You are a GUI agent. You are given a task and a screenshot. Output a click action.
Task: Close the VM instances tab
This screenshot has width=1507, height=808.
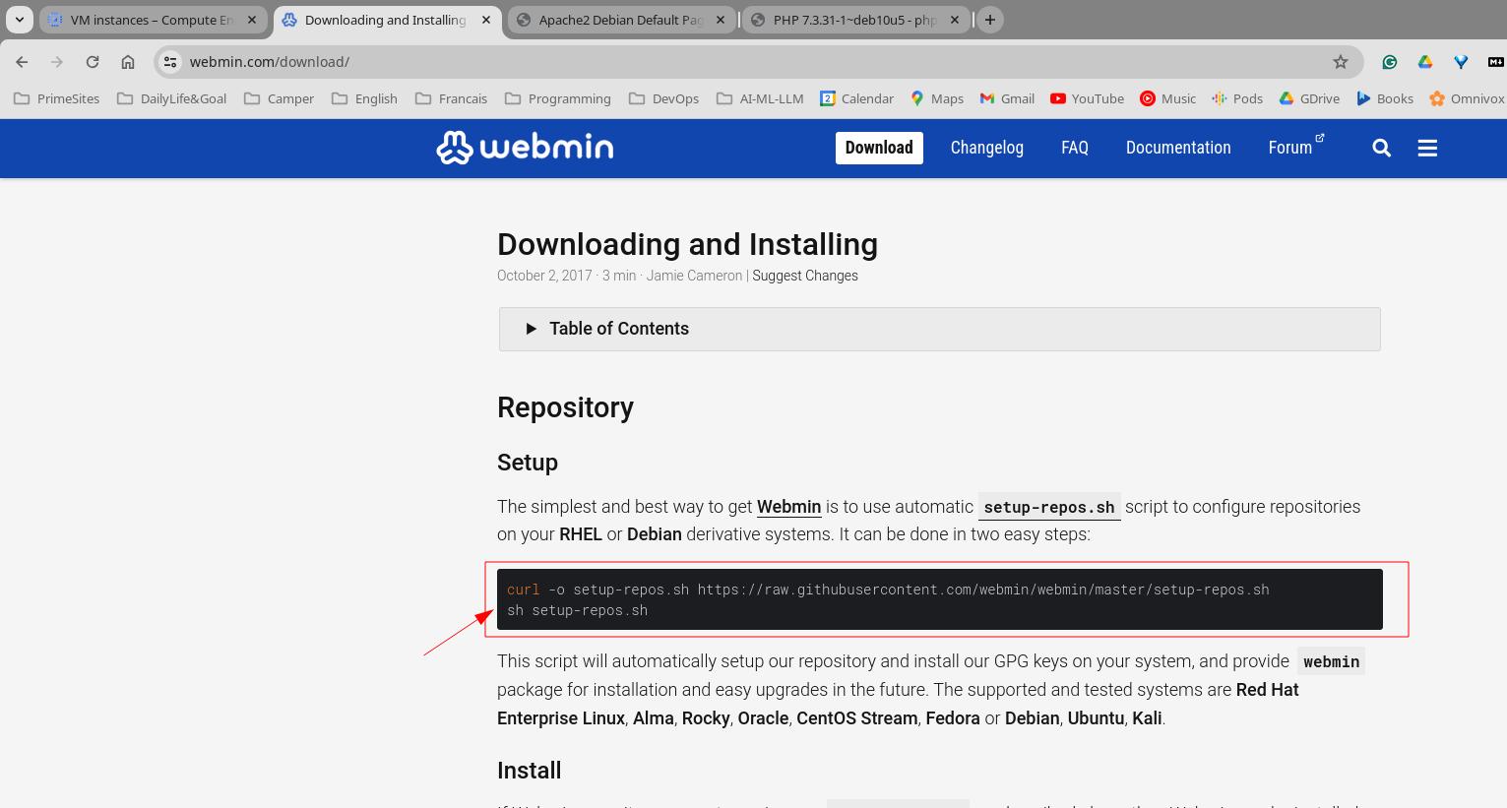click(x=251, y=20)
